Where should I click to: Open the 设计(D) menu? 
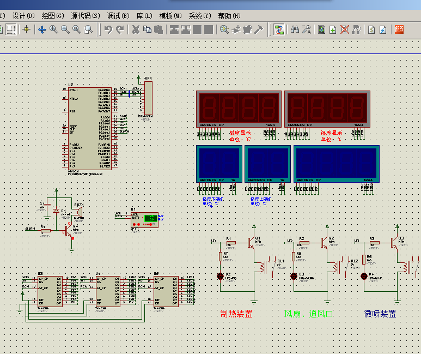(x=23, y=16)
